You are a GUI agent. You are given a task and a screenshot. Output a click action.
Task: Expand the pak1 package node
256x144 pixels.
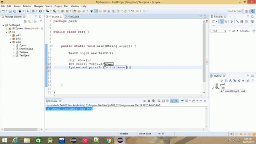(10, 35)
